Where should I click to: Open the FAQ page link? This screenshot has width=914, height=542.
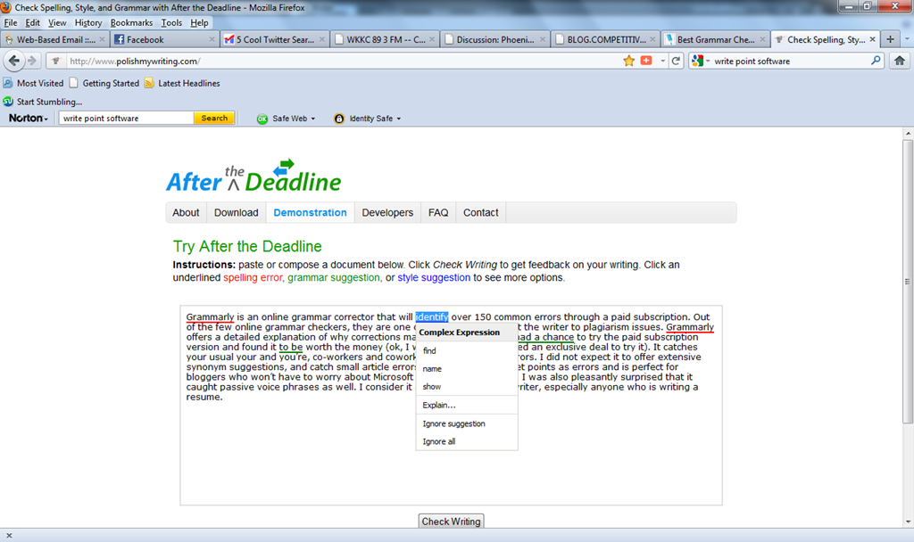(x=438, y=212)
